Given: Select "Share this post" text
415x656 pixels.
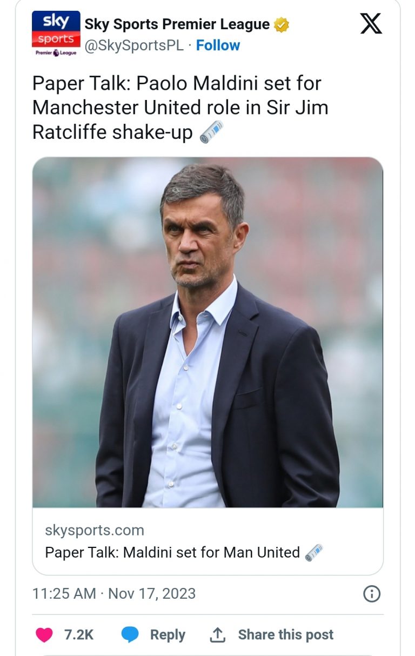Looking at the screenshot, I should (x=285, y=634).
